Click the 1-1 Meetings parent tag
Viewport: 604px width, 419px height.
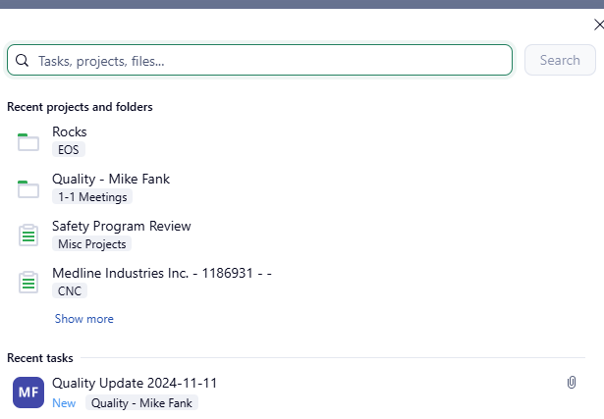92,197
